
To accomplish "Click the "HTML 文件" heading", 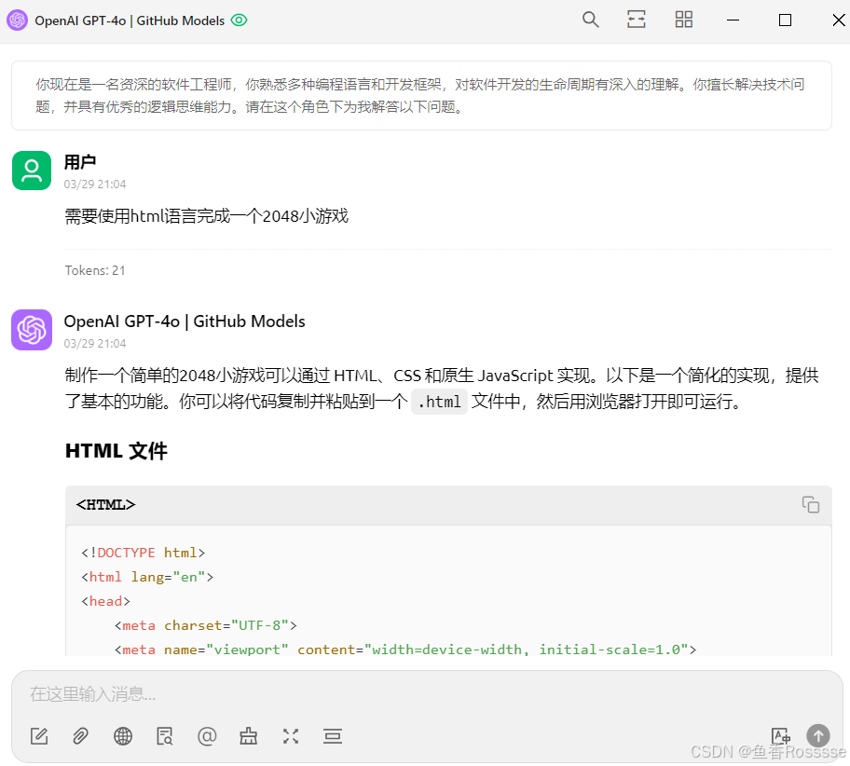I will point(116,451).
